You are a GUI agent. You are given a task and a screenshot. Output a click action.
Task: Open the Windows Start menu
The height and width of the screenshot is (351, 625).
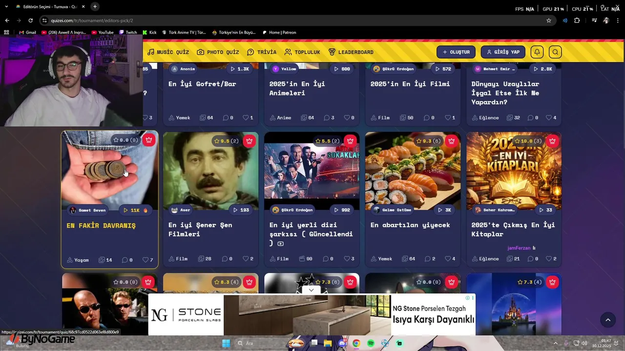pyautogui.click(x=226, y=343)
